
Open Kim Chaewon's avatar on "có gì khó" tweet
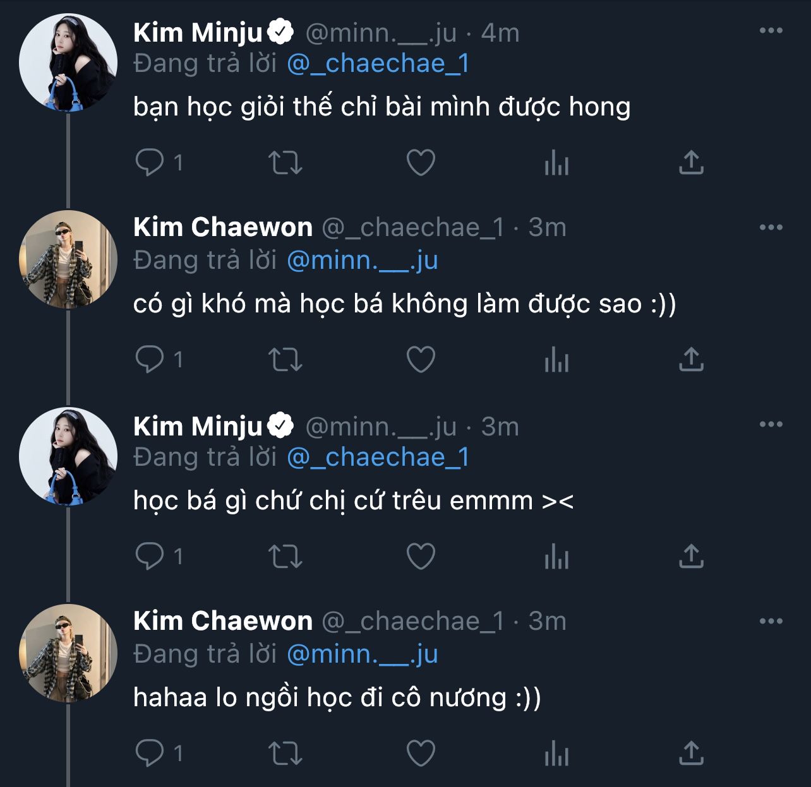tap(68, 259)
